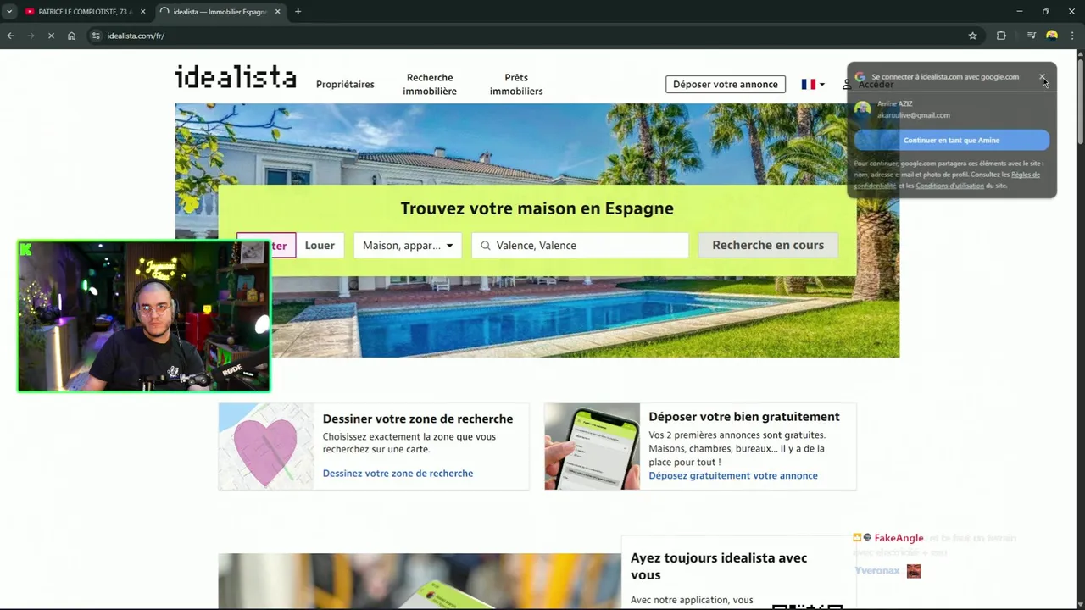Click Continuer en tant que Amine
The image size is (1085, 610).
pyautogui.click(x=951, y=141)
